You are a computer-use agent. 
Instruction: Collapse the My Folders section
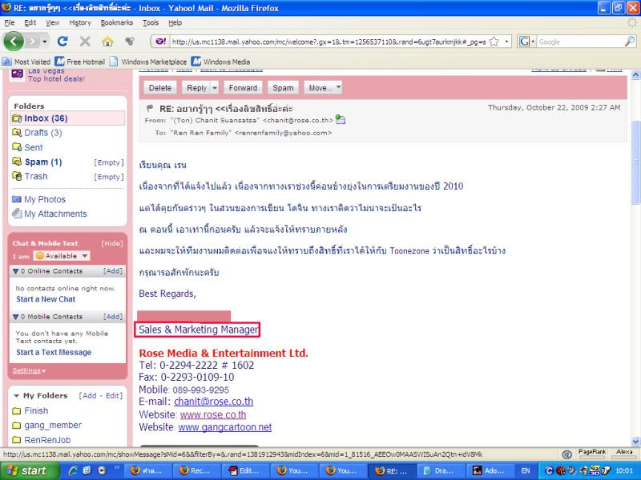click(x=16, y=395)
